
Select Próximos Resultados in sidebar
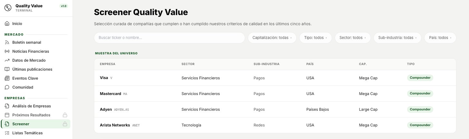[36, 115]
